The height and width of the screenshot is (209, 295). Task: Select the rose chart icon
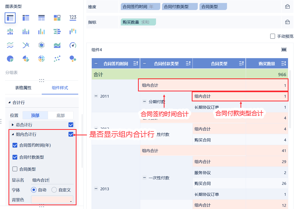[26, 59]
